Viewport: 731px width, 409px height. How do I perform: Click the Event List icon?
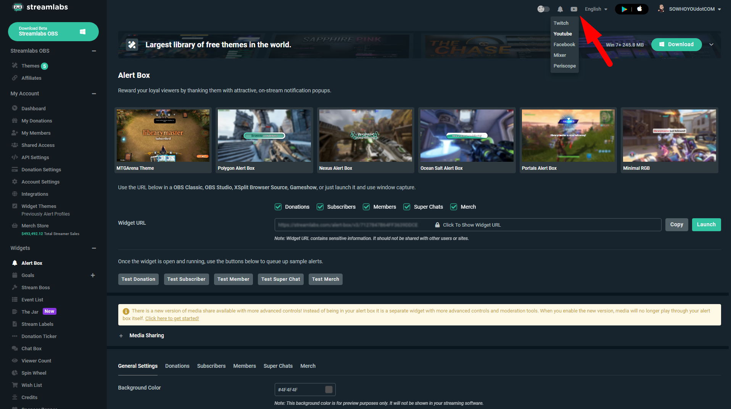click(14, 300)
